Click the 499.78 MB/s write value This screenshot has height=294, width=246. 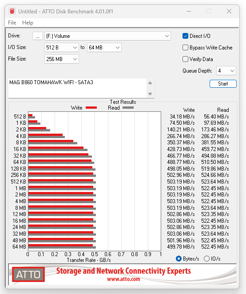pyautogui.click(x=181, y=247)
